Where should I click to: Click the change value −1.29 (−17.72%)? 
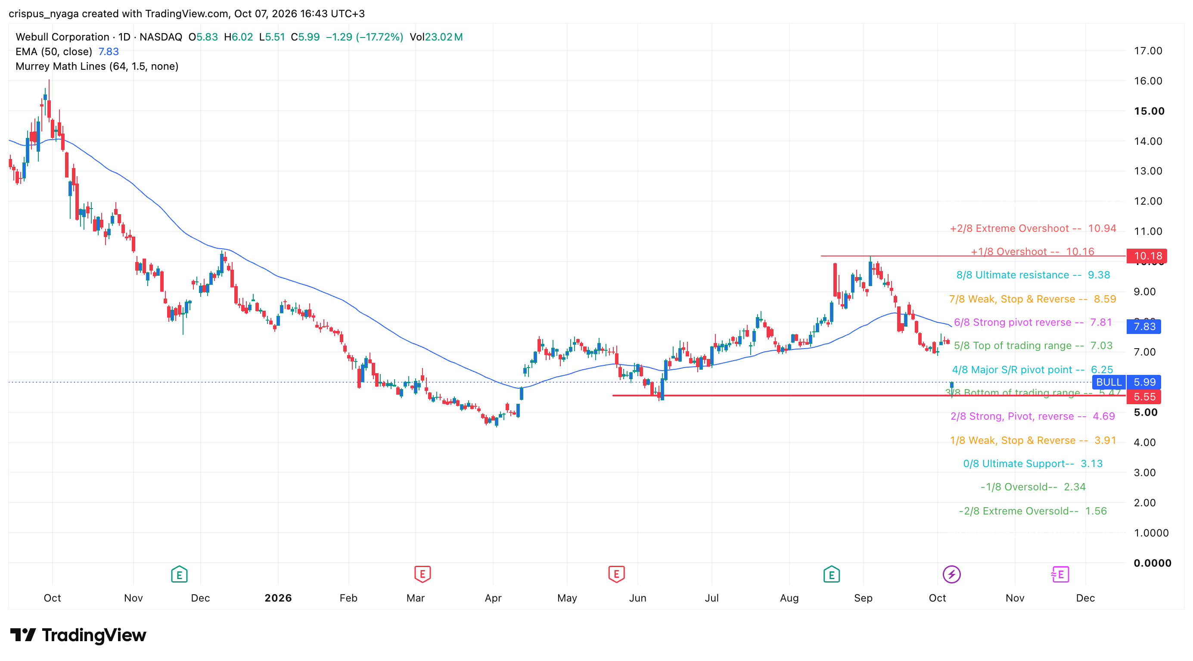tap(364, 37)
